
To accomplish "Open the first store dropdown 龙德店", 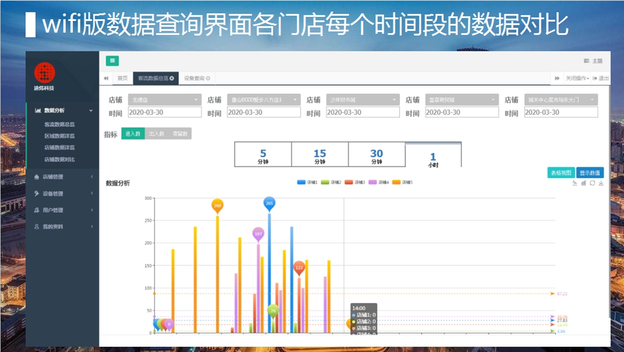I will pyautogui.click(x=165, y=100).
